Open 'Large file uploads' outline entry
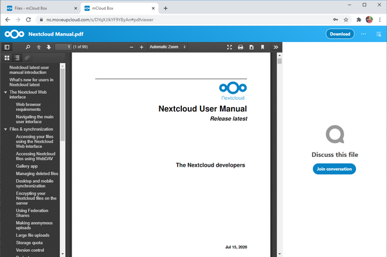This screenshot has height=257, width=387. pyautogui.click(x=33, y=235)
